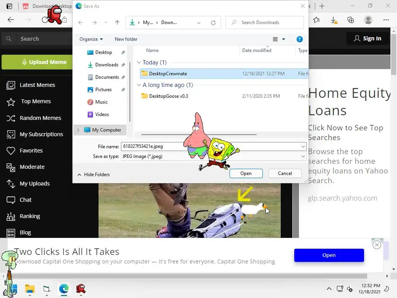This screenshot has height=298, width=397.
Task: Search Downloads input field
Action: tap(265, 23)
